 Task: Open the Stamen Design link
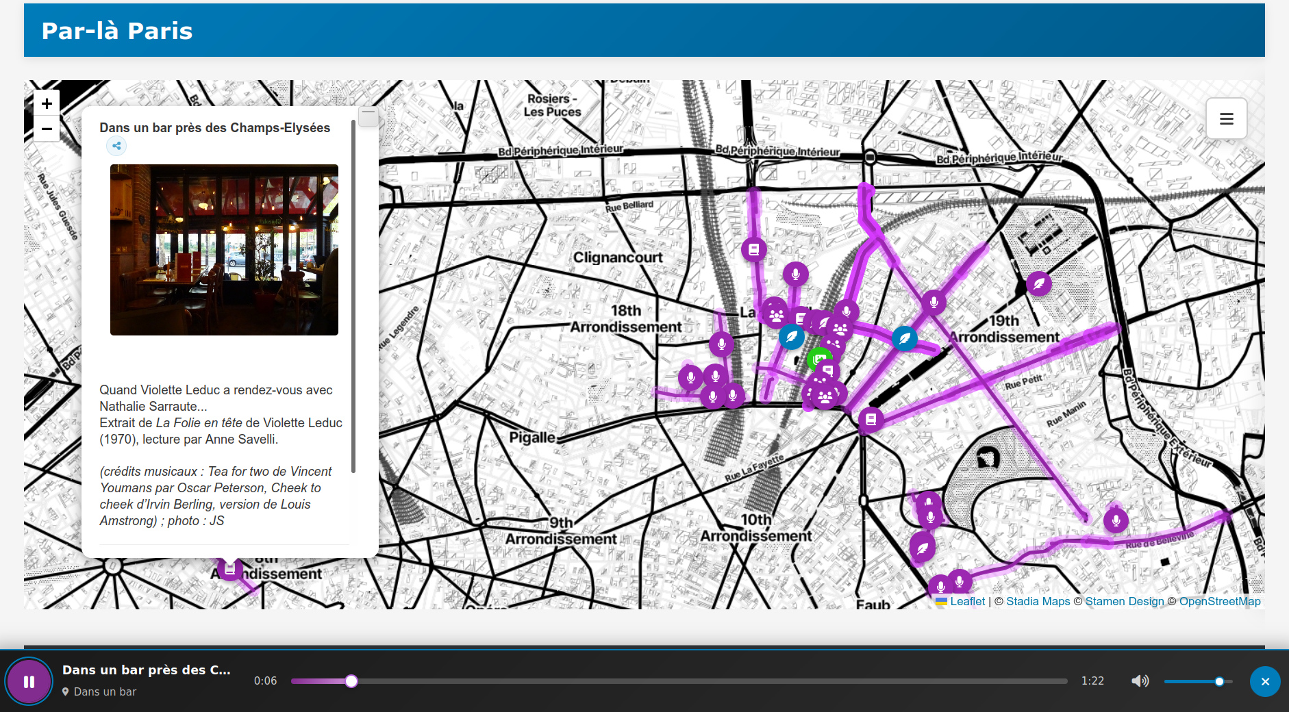[x=1124, y=601]
